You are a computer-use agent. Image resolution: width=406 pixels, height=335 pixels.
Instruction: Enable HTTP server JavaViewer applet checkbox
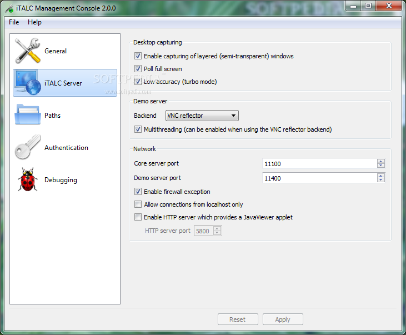point(138,217)
